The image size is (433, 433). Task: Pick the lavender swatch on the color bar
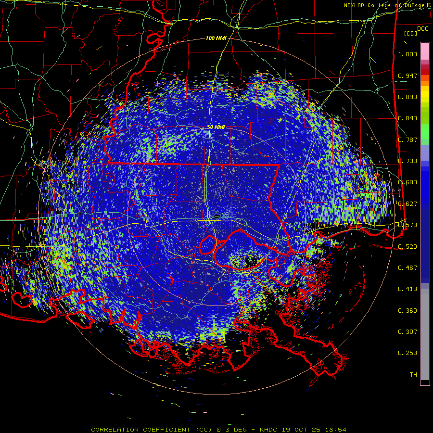tap(425, 153)
